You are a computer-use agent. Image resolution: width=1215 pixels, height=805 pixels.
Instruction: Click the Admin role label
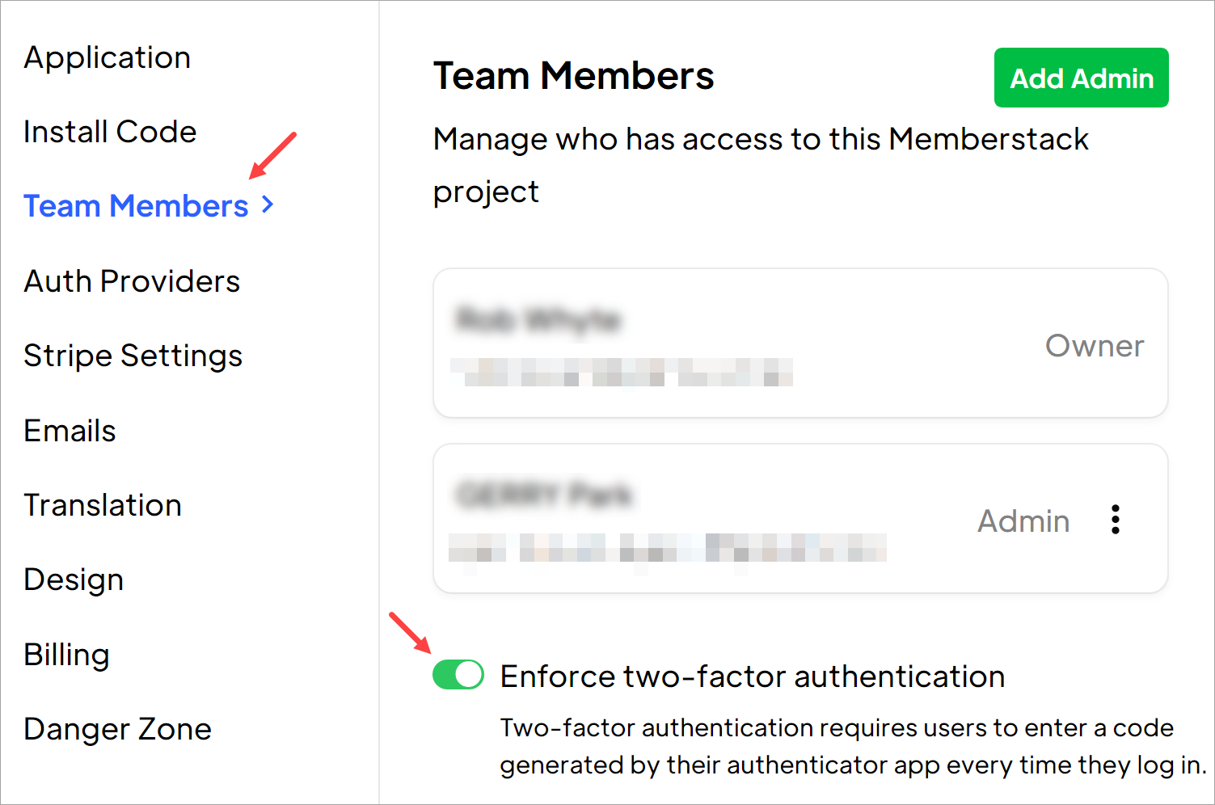[x=1023, y=521]
